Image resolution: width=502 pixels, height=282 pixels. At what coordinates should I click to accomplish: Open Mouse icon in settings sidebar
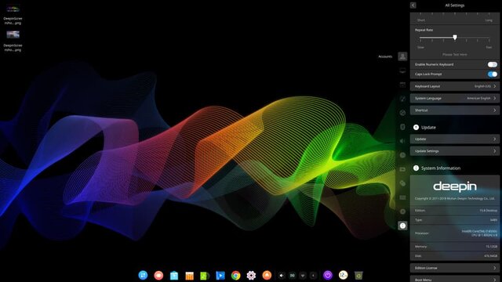tap(402, 183)
